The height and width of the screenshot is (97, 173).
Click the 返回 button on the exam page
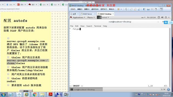click(26, 91)
